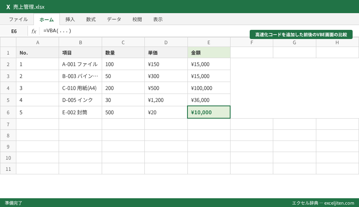Viewport: 359px width, 207px height.
Task: Select column E header
Action: pyautogui.click(x=209, y=42)
